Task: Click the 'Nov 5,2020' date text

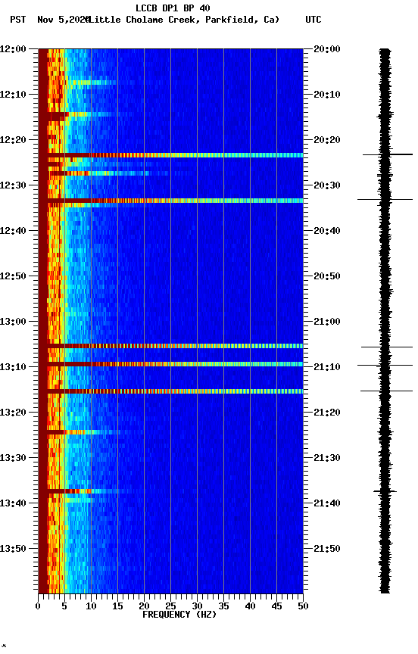Action: [x=64, y=20]
